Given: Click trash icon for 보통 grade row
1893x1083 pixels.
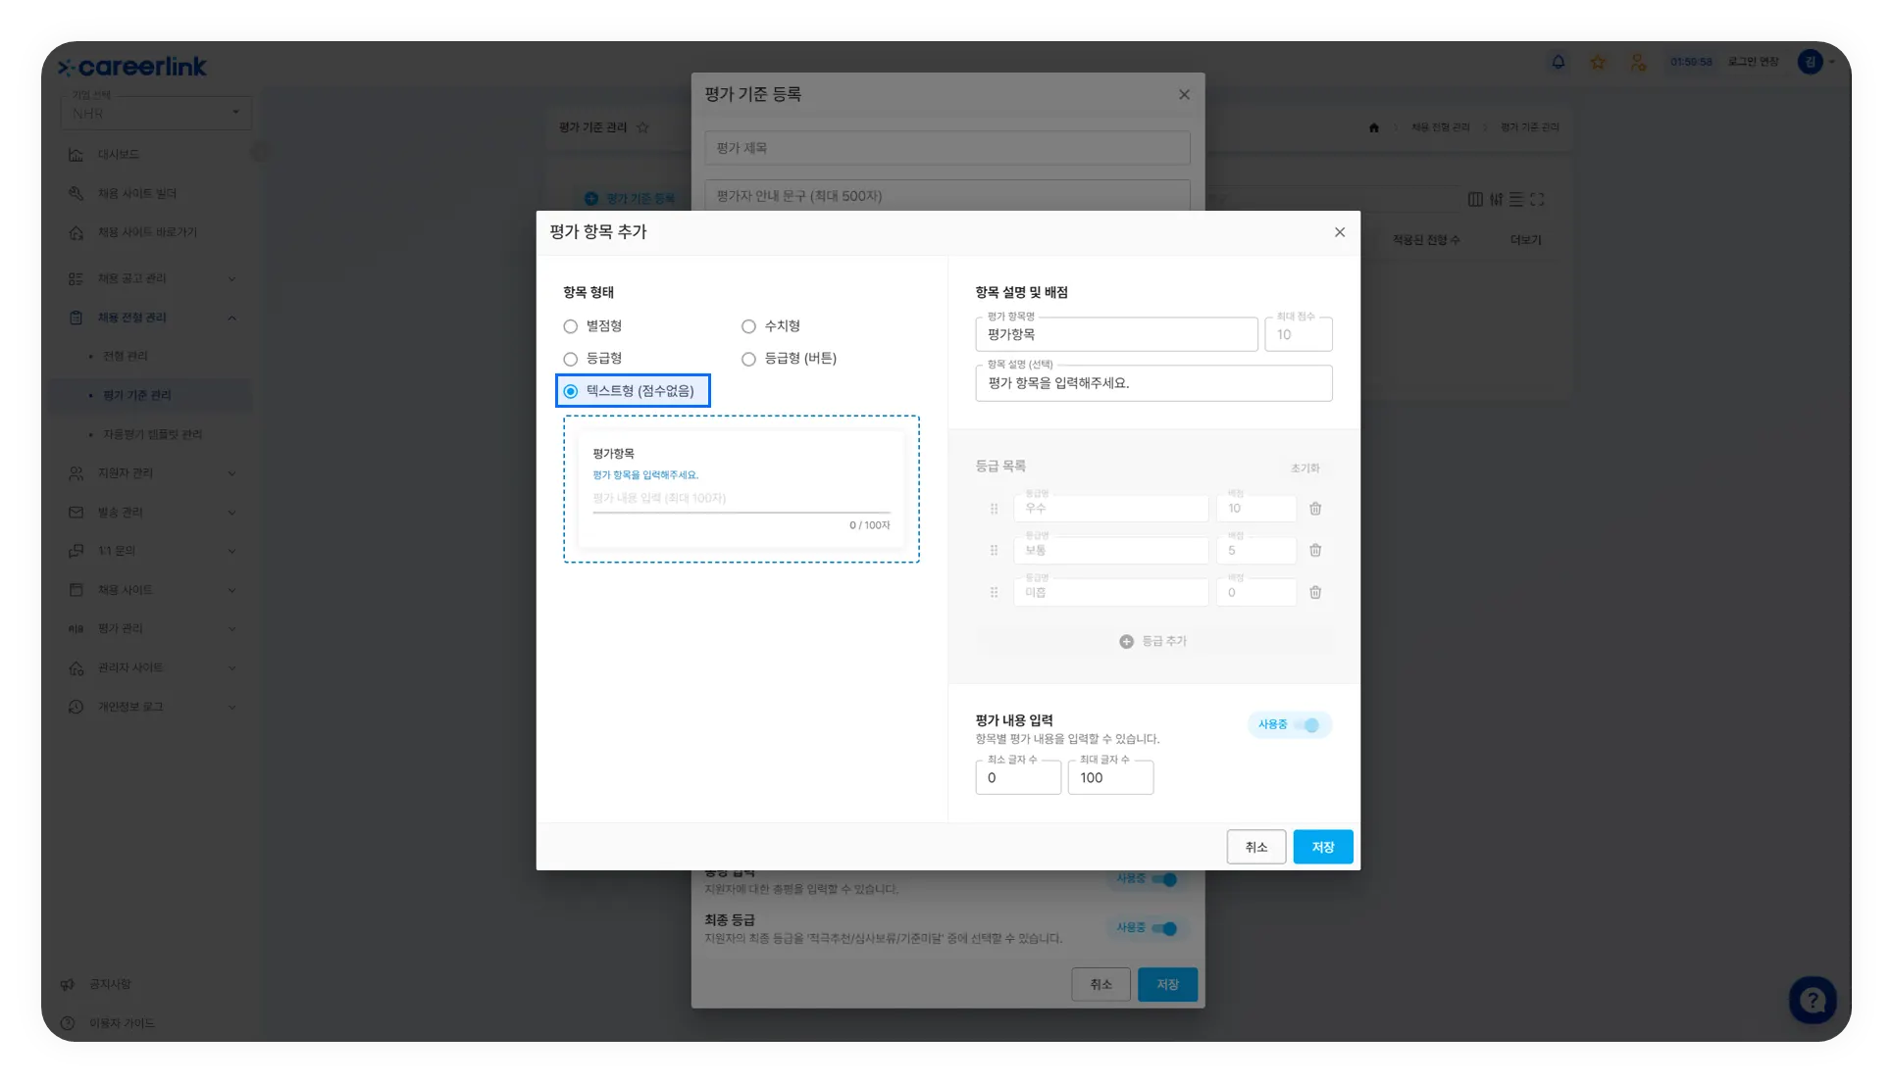Looking at the screenshot, I should coord(1315,551).
